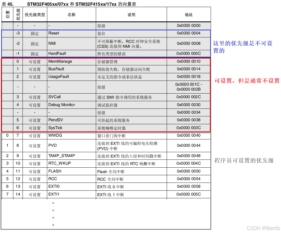Viewport: 281px width, 233px height.
Task: Click the red annotation 可设置，但是通常不设置
Action: tap(247, 81)
